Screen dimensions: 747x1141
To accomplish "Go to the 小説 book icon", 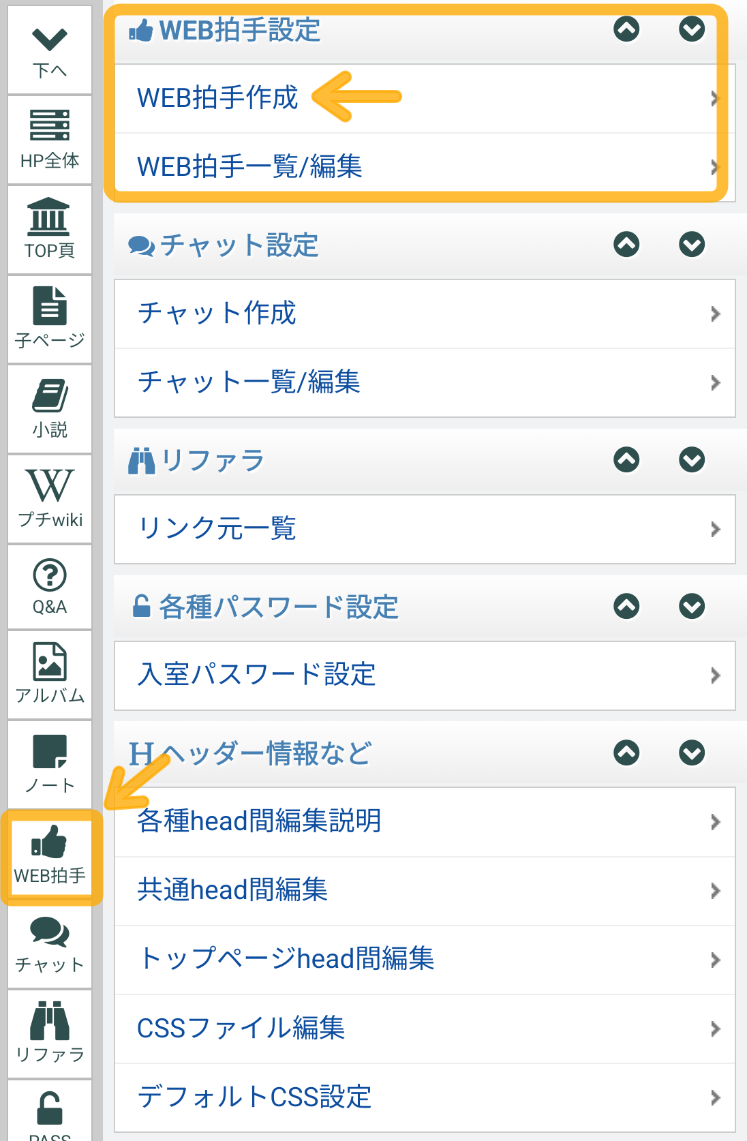I will click(50, 408).
